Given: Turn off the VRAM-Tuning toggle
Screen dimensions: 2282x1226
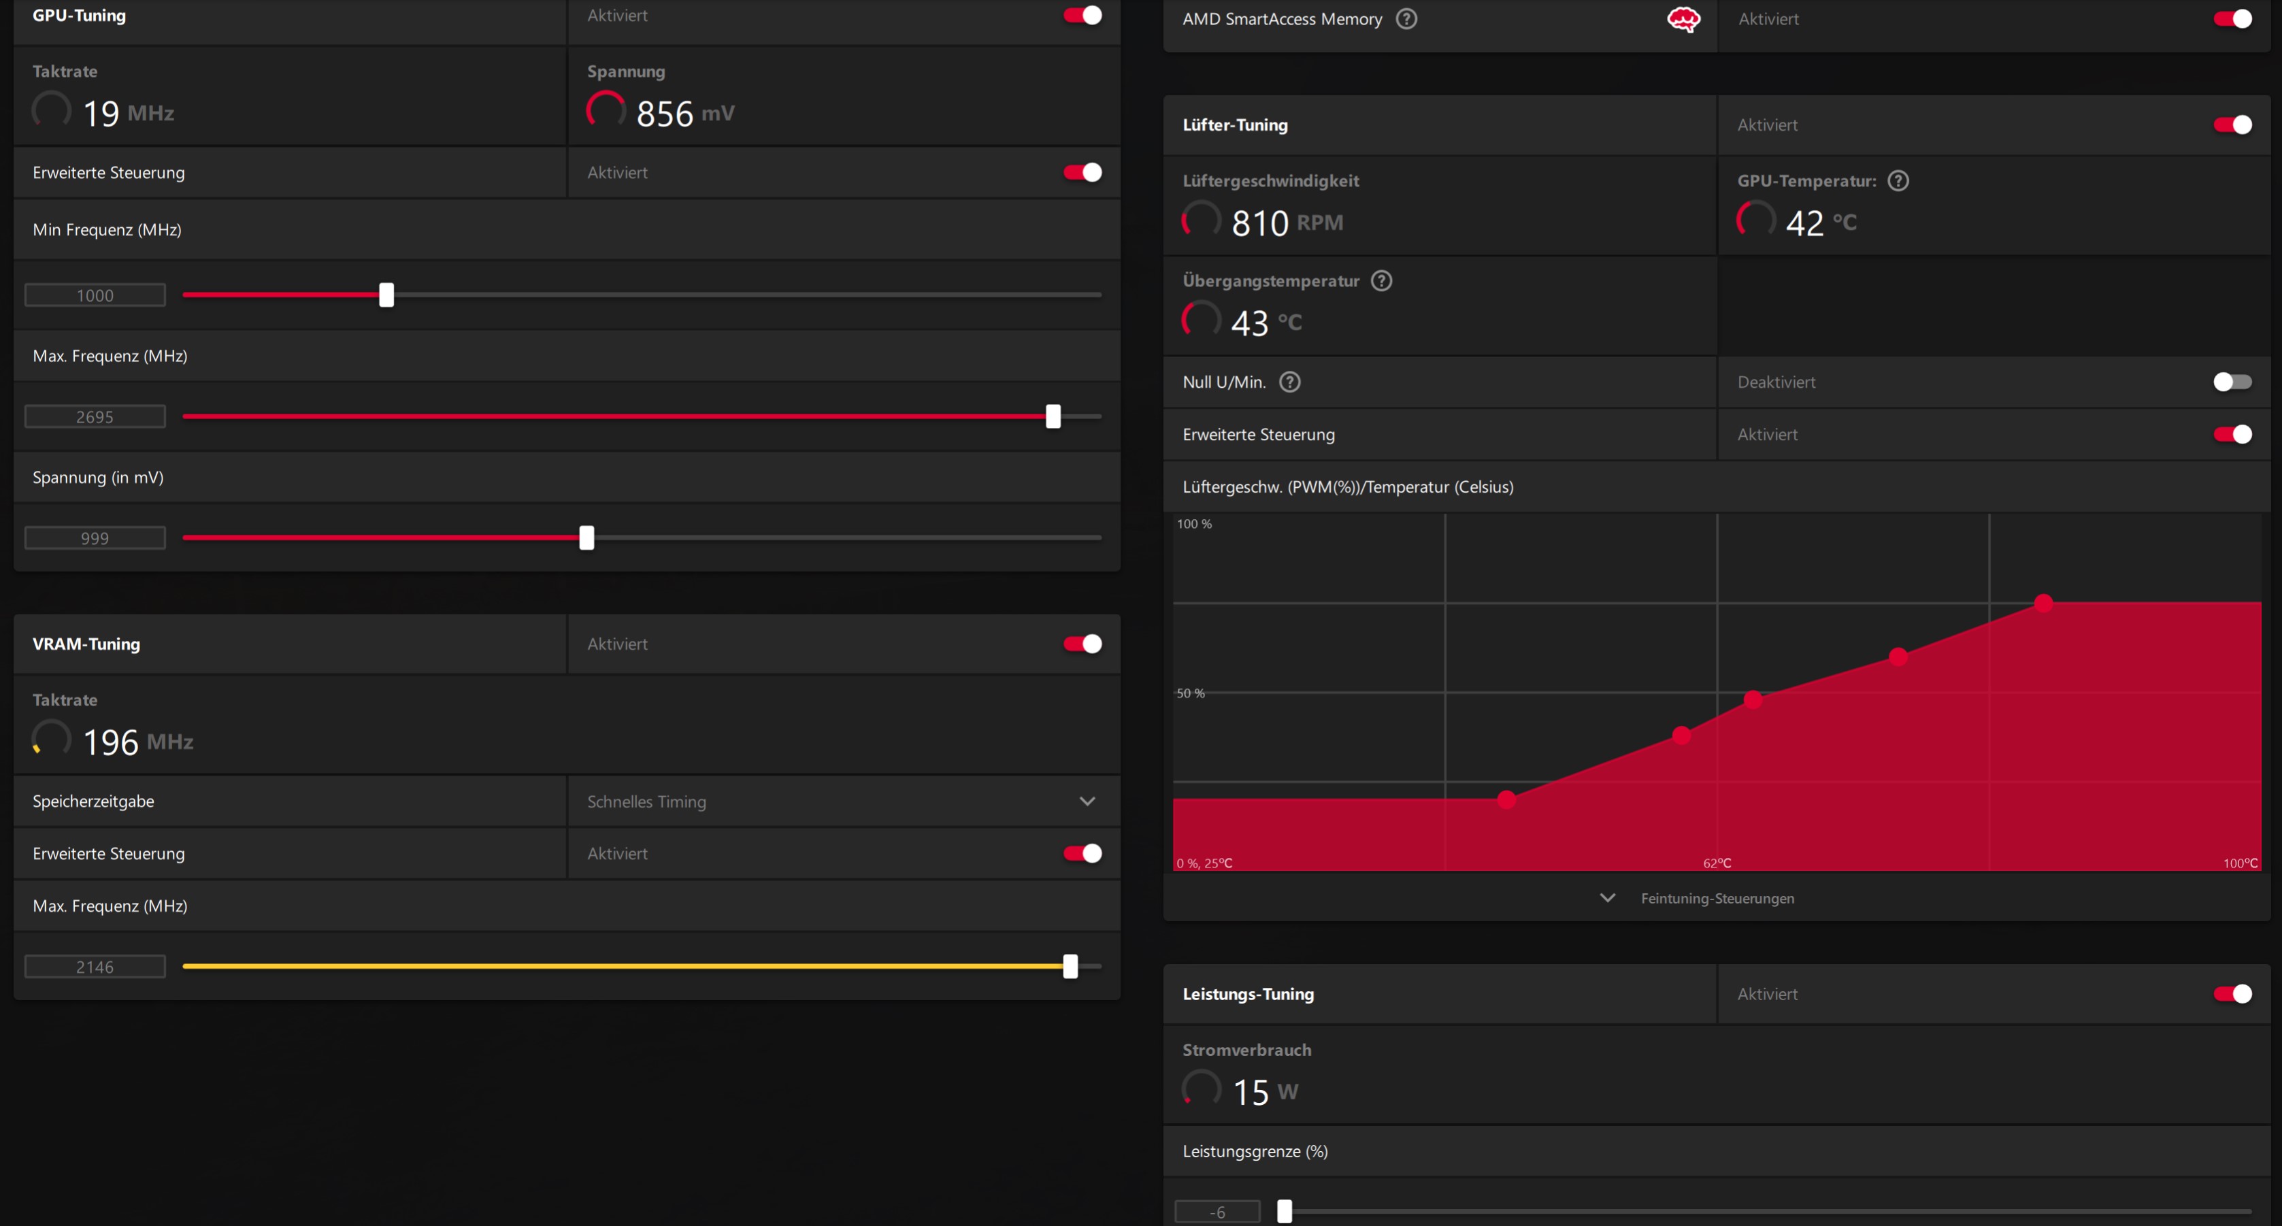Looking at the screenshot, I should (x=1082, y=644).
